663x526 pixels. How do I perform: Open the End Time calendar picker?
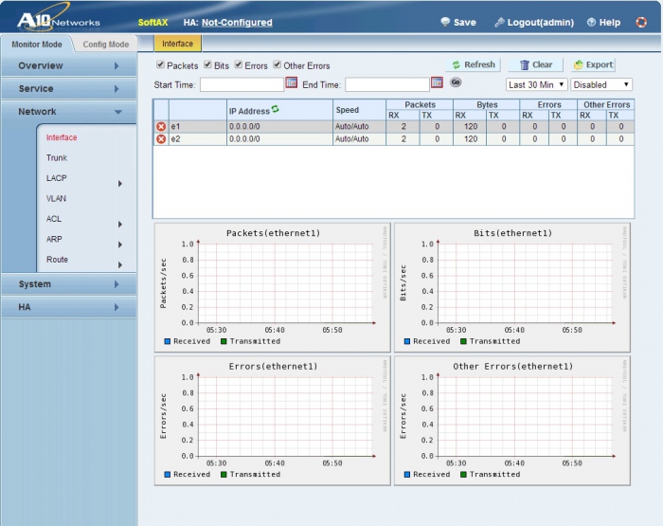pos(437,82)
